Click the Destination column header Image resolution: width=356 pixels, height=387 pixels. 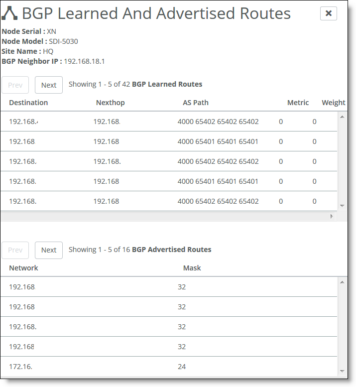pos(28,103)
